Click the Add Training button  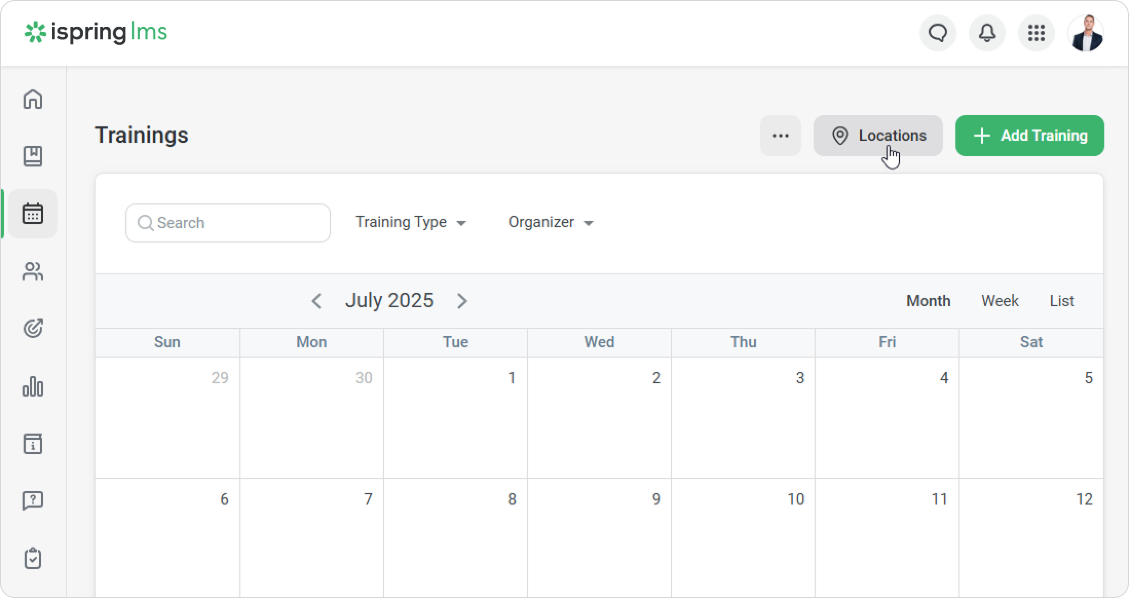(x=1029, y=136)
